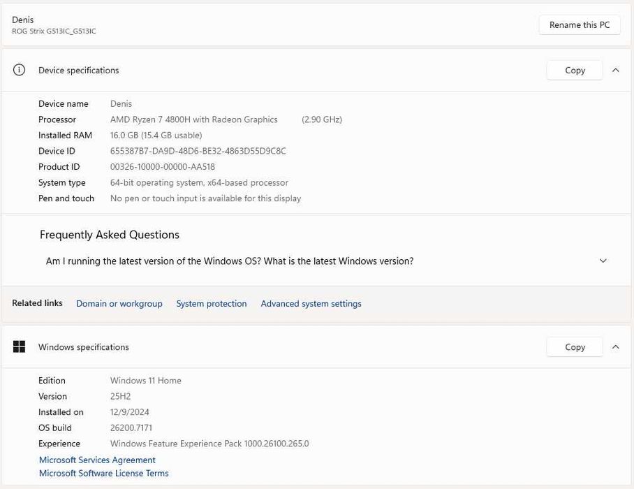
Task: Click the Edition value Windows 11 Home
Action: point(145,380)
